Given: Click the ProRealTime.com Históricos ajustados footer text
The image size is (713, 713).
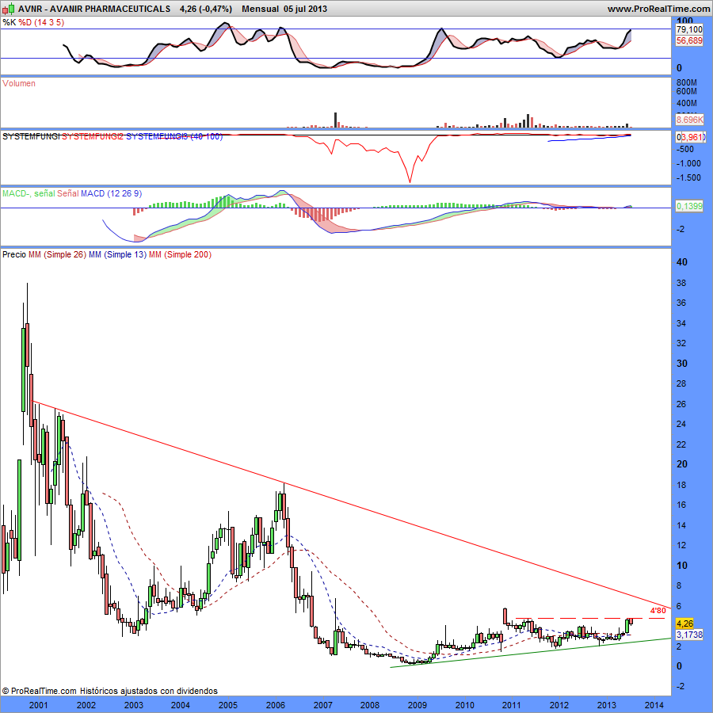Looking at the screenshot, I should pos(109,691).
